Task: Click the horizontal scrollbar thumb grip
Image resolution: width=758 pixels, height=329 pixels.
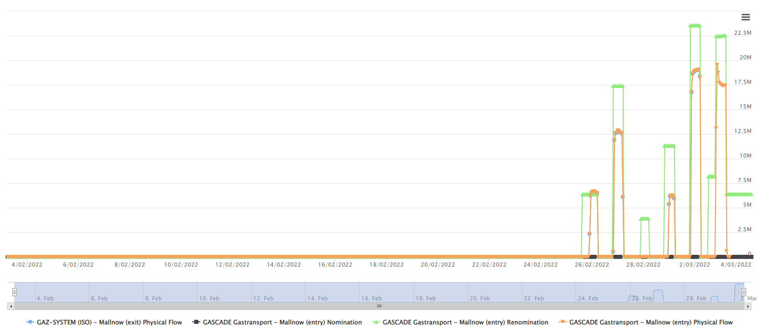Action: point(379,306)
